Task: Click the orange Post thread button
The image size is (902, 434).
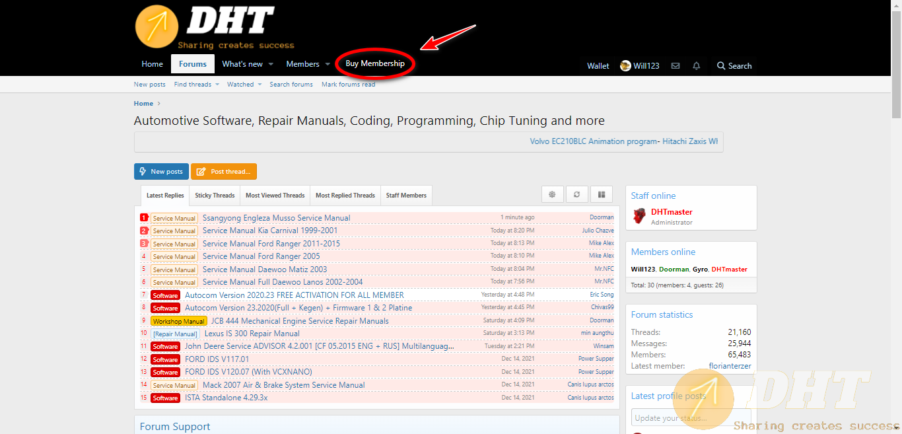Action: tap(224, 172)
